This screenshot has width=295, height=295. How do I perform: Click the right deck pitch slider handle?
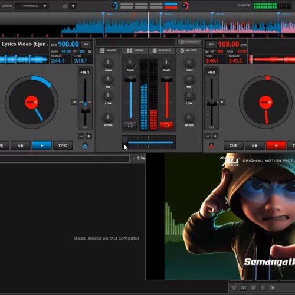click(211, 103)
